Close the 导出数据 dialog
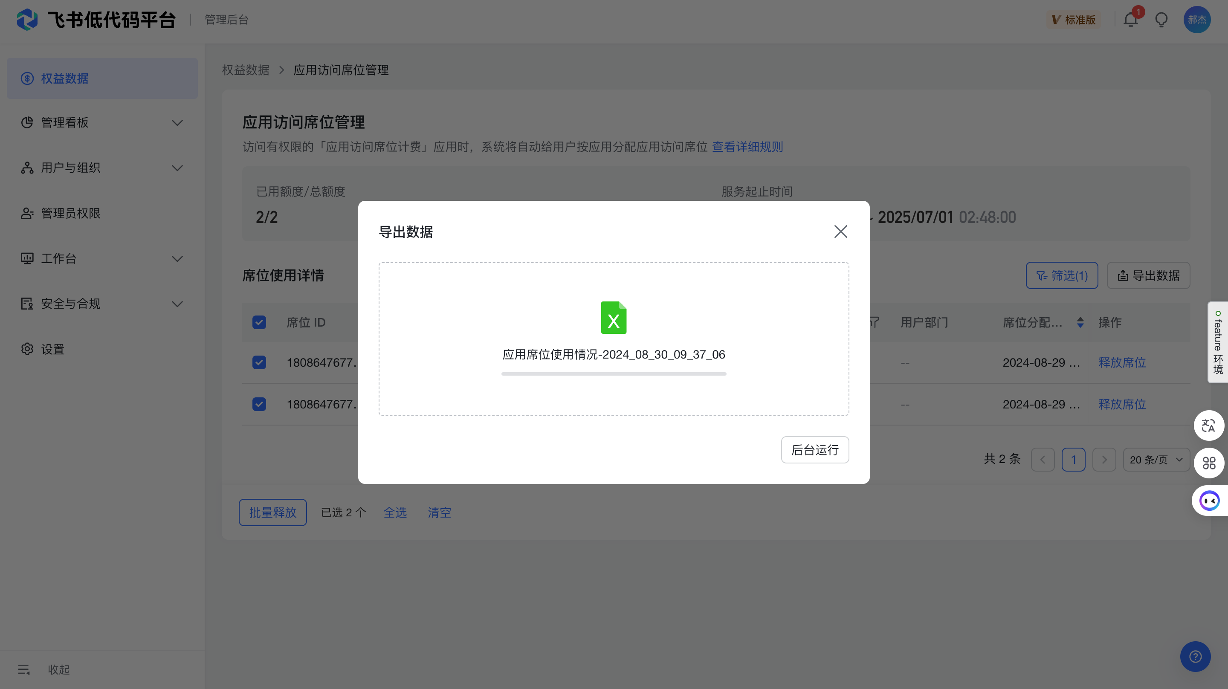Viewport: 1228px width, 689px height. point(840,232)
